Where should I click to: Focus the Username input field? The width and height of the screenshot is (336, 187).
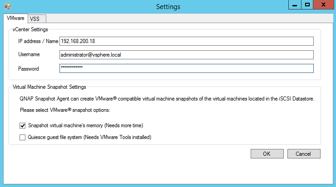(187, 55)
